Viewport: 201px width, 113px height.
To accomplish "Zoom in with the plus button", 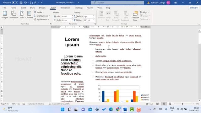I will point(193,104).
